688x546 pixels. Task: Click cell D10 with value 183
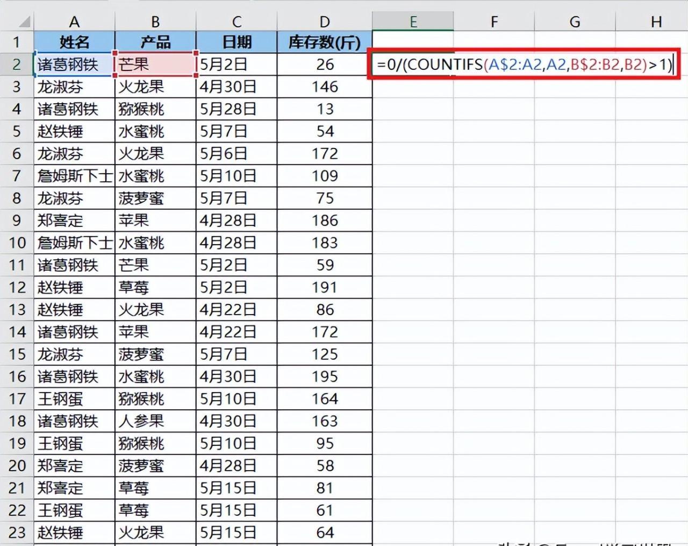[x=325, y=243]
